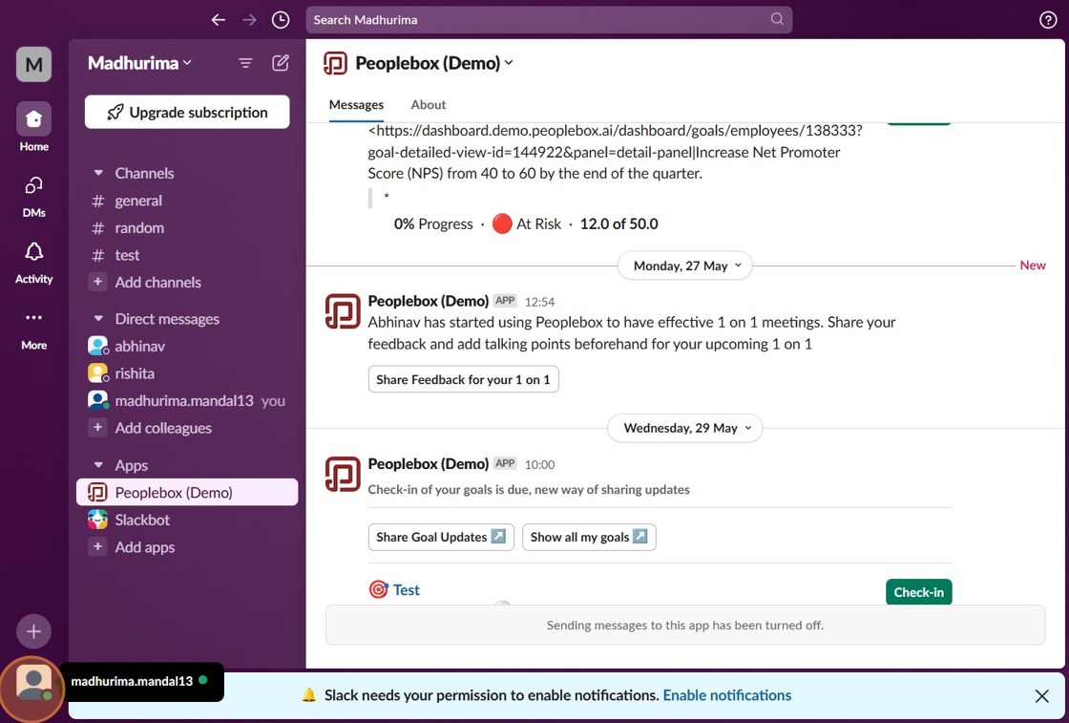
Task: Click the M workspace icon
Action: click(34, 64)
